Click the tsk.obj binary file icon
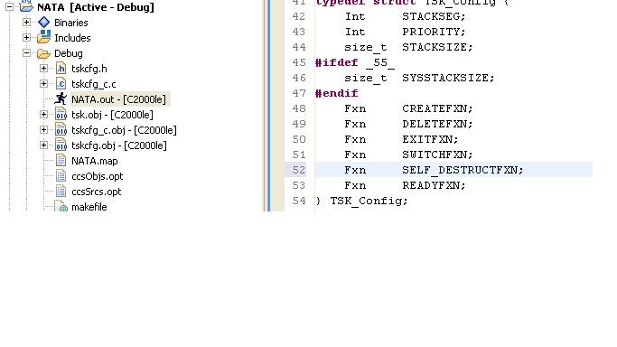 (x=61, y=115)
